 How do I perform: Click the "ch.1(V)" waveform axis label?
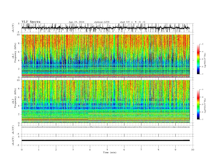pyautogui.click(x=13, y=28)
